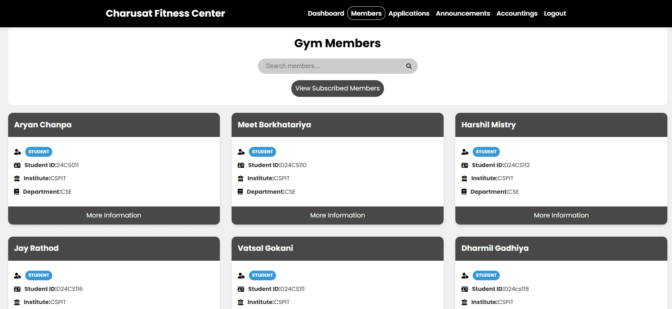Log out using the Logout link
This screenshot has width=672, height=309.
coord(555,13)
